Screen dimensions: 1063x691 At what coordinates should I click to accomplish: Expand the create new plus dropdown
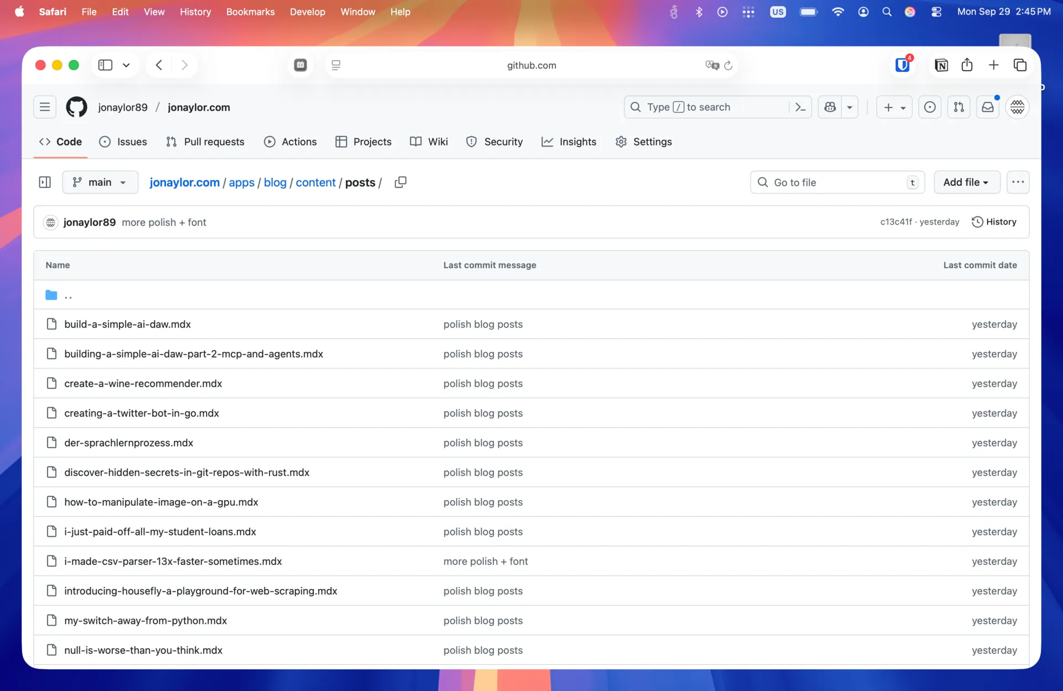894,107
